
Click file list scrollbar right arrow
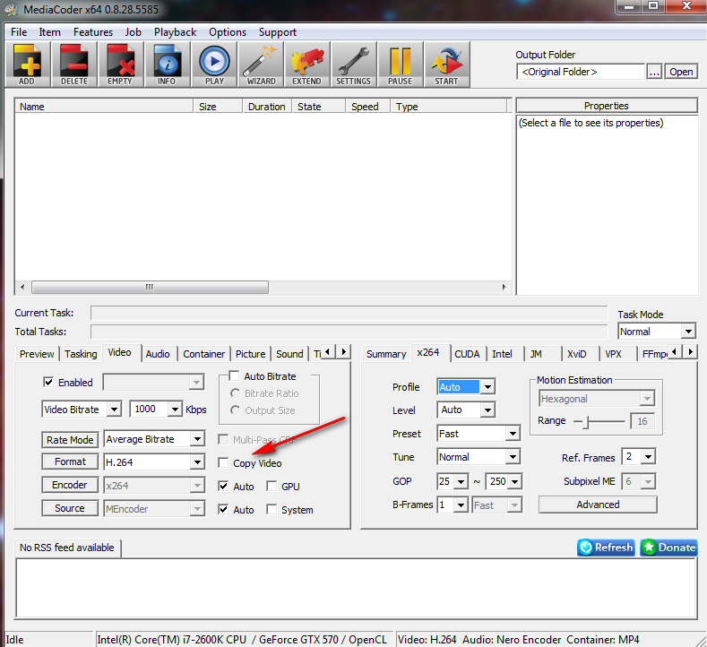(504, 287)
